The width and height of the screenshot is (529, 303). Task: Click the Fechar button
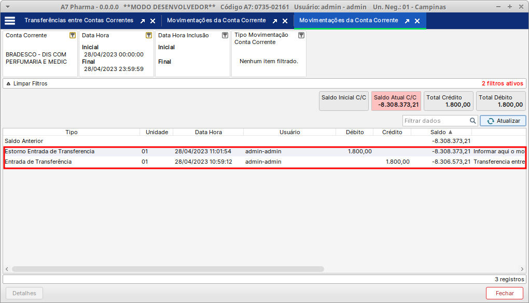point(504,293)
